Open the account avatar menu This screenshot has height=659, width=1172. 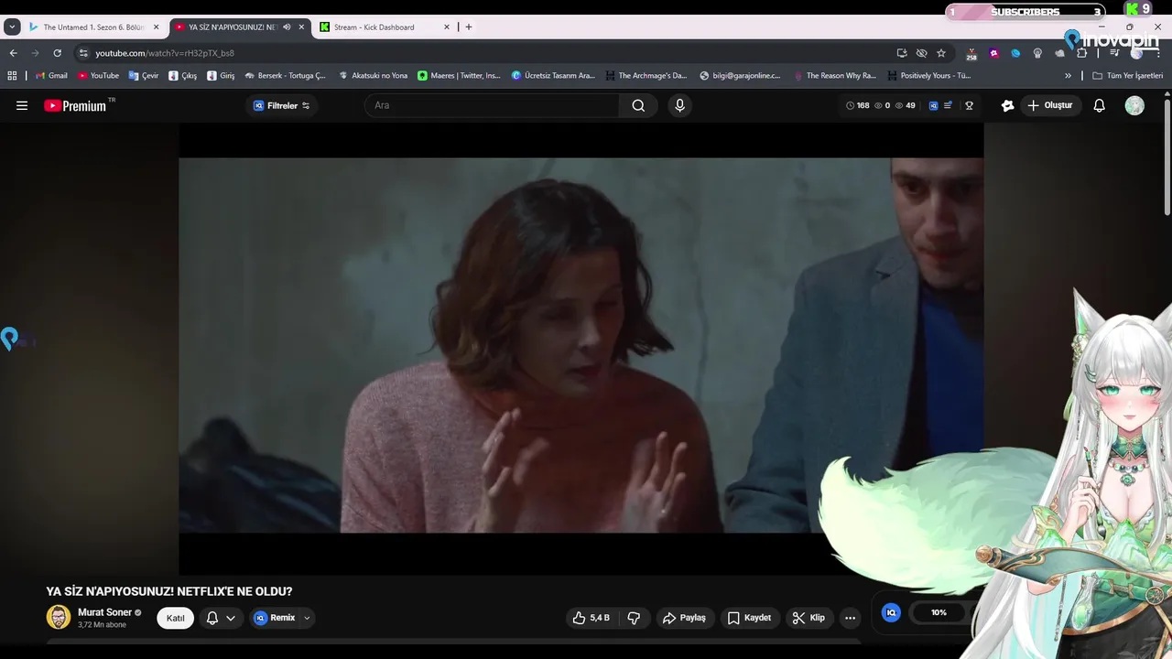1134,105
